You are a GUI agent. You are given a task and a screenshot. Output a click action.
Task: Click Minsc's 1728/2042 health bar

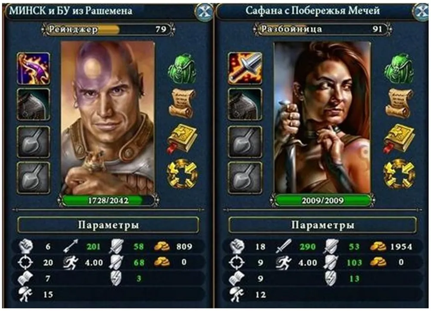pos(108,201)
